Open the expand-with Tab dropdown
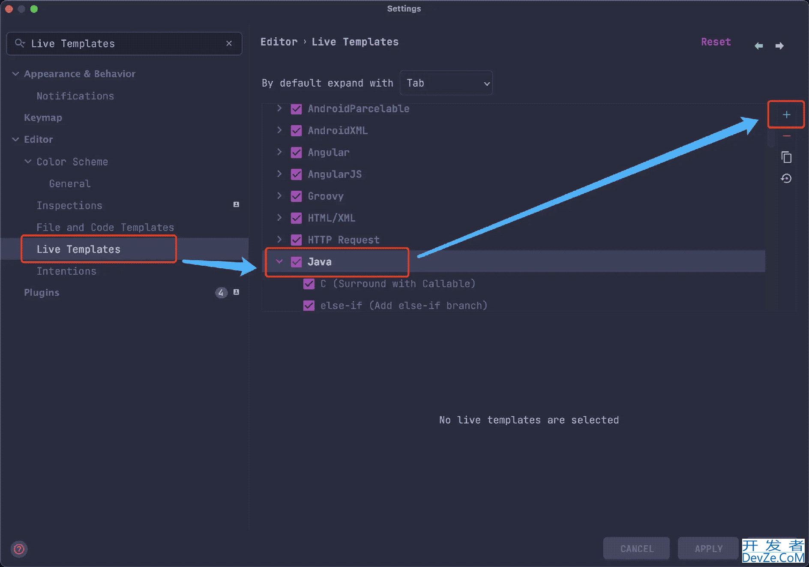Screen dimensions: 809x567 coord(446,83)
